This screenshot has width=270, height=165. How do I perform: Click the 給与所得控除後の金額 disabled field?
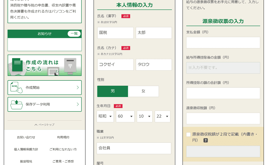tap(223, 68)
